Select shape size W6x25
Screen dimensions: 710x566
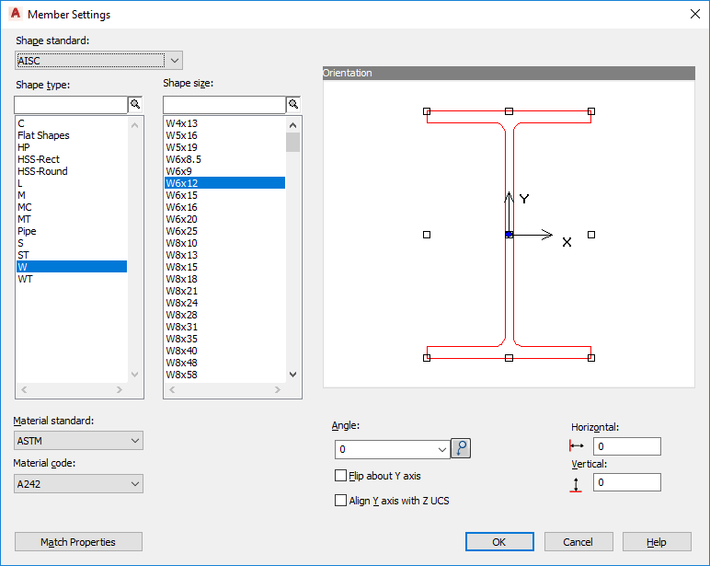pyautogui.click(x=225, y=231)
